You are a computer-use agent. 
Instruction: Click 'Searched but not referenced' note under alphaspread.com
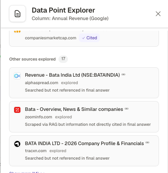pyautogui.click(x=67, y=90)
